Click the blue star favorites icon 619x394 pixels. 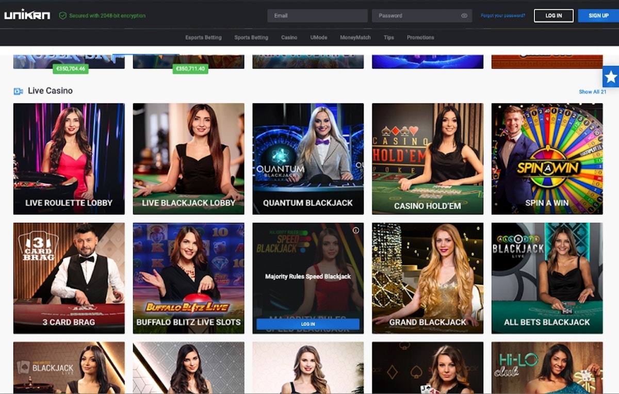coord(611,77)
